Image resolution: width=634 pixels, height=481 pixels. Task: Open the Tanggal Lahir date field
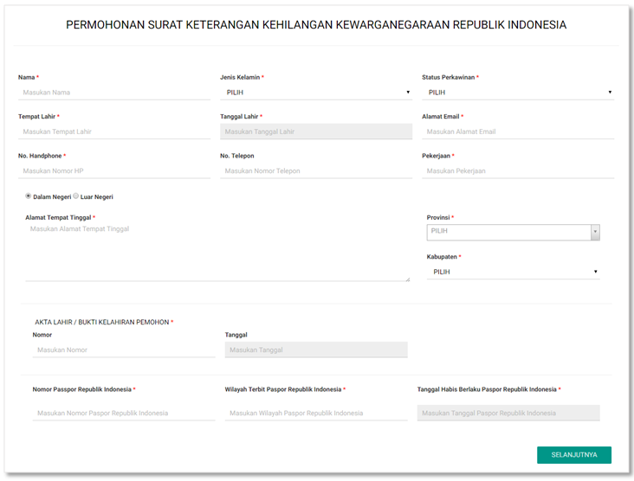315,132
